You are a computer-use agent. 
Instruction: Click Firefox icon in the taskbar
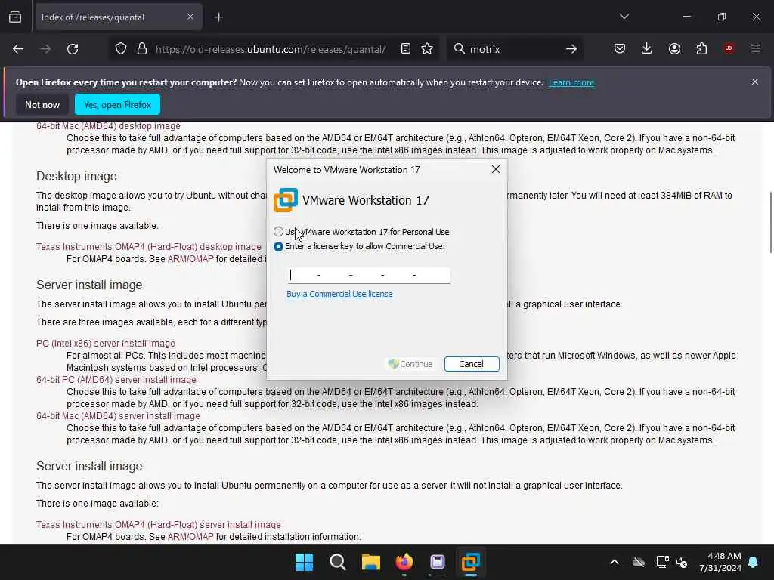[x=404, y=562]
